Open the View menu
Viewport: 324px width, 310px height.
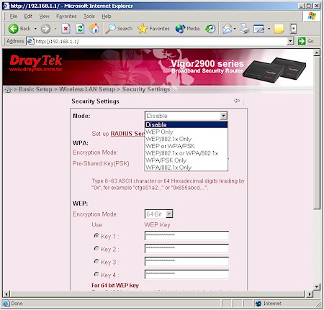45,17
